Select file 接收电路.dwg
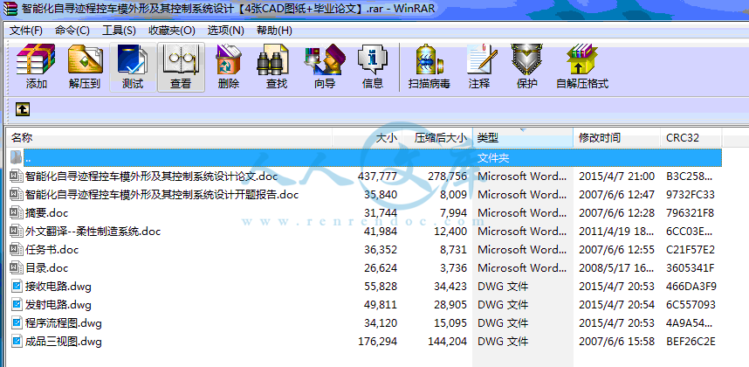The width and height of the screenshot is (749, 367). 58,287
